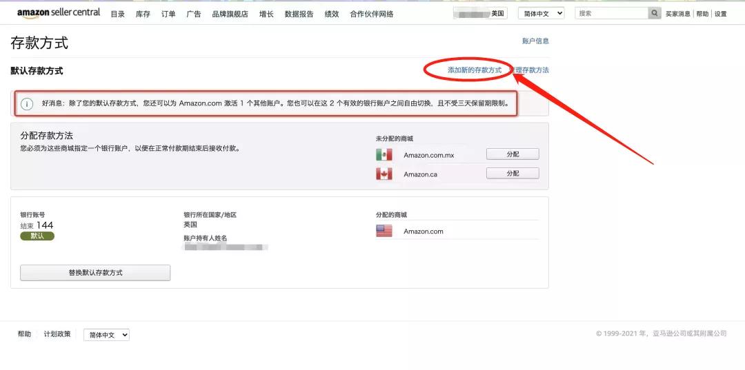
Task: Click the 默认存款方式 section heading
Action: [37, 71]
